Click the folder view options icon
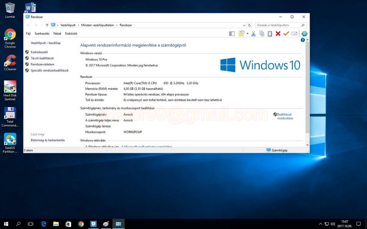 pos(241,34)
